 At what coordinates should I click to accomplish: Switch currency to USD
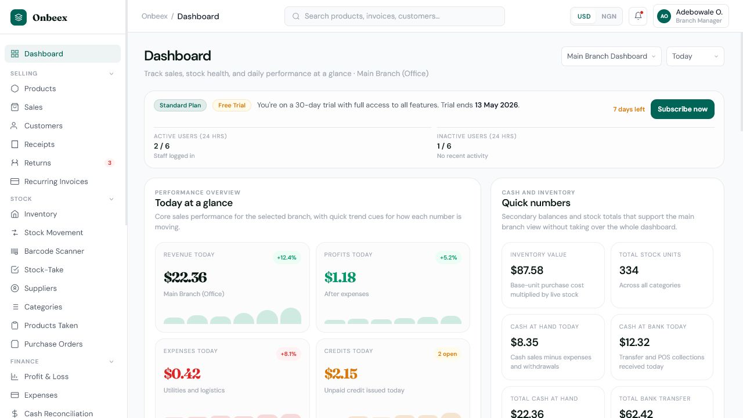pyautogui.click(x=584, y=16)
